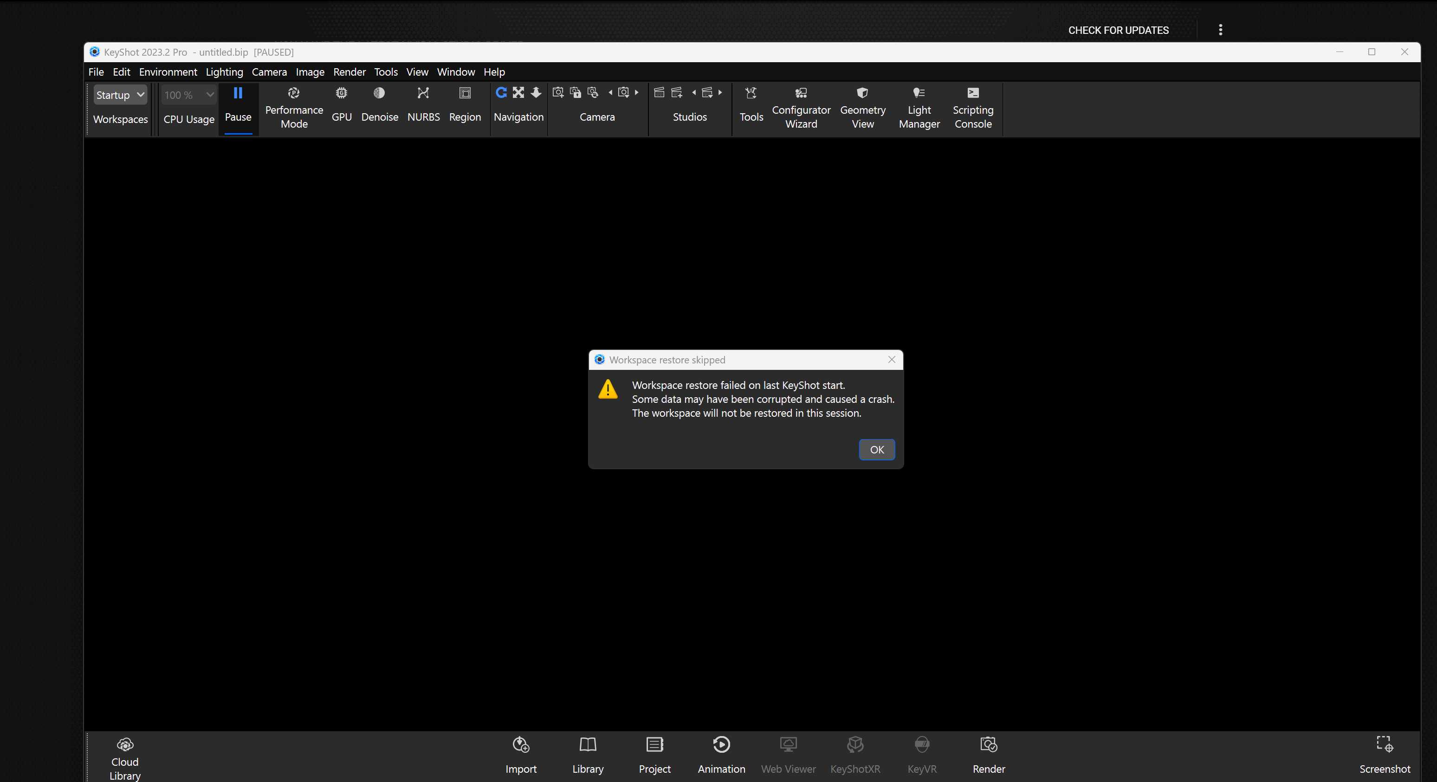The width and height of the screenshot is (1437, 782).
Task: Select the Pan navigation icon
Action: [518, 93]
